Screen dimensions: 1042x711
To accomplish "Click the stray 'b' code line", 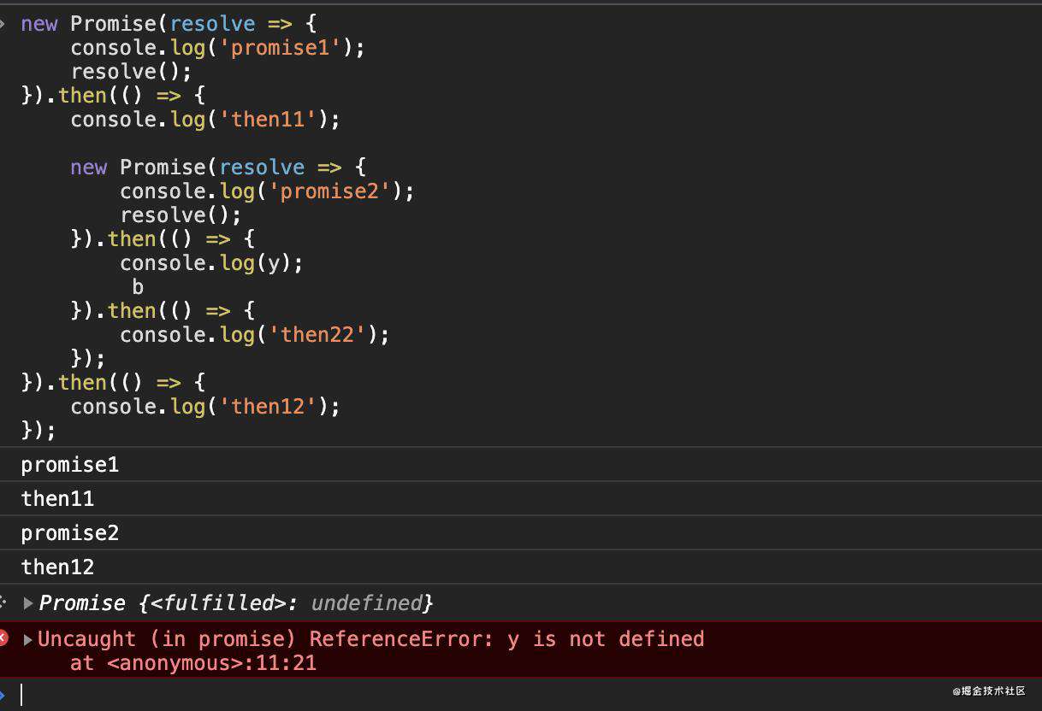I will click(138, 287).
